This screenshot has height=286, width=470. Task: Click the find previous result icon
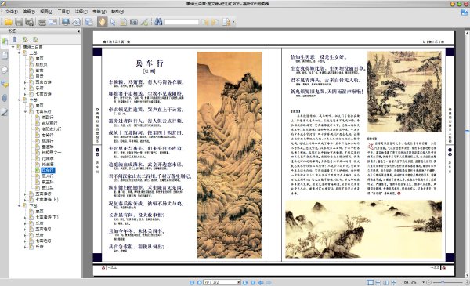[204, 22]
